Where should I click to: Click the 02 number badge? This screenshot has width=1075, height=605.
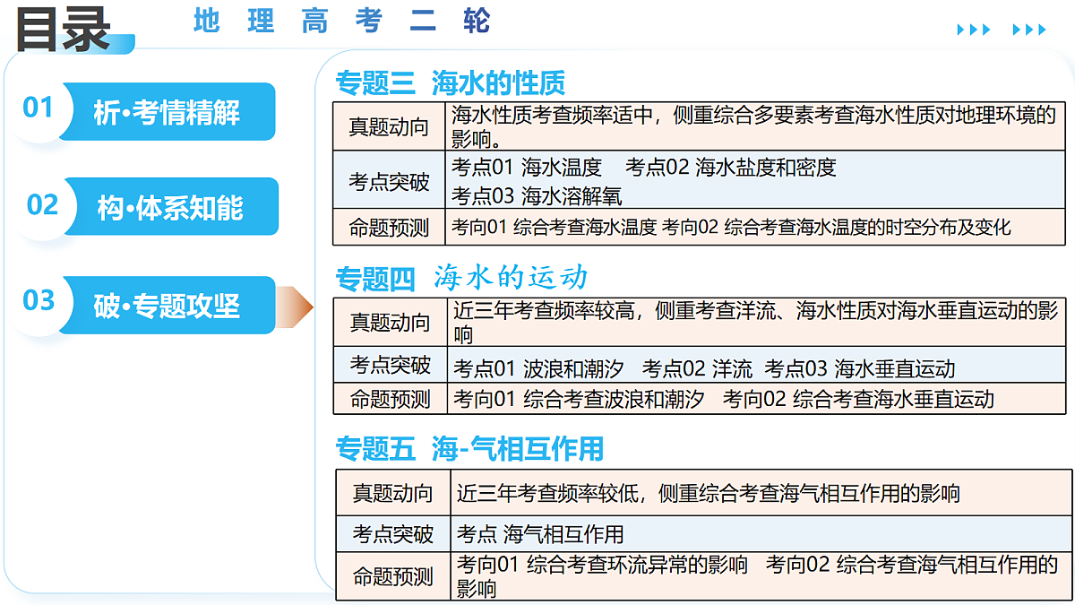(x=42, y=205)
